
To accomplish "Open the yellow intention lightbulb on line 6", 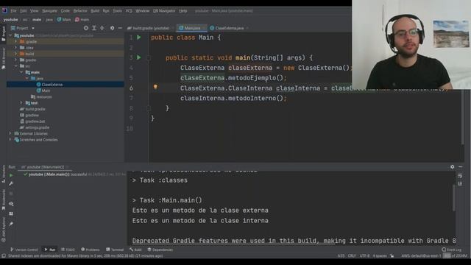I will point(155,87).
